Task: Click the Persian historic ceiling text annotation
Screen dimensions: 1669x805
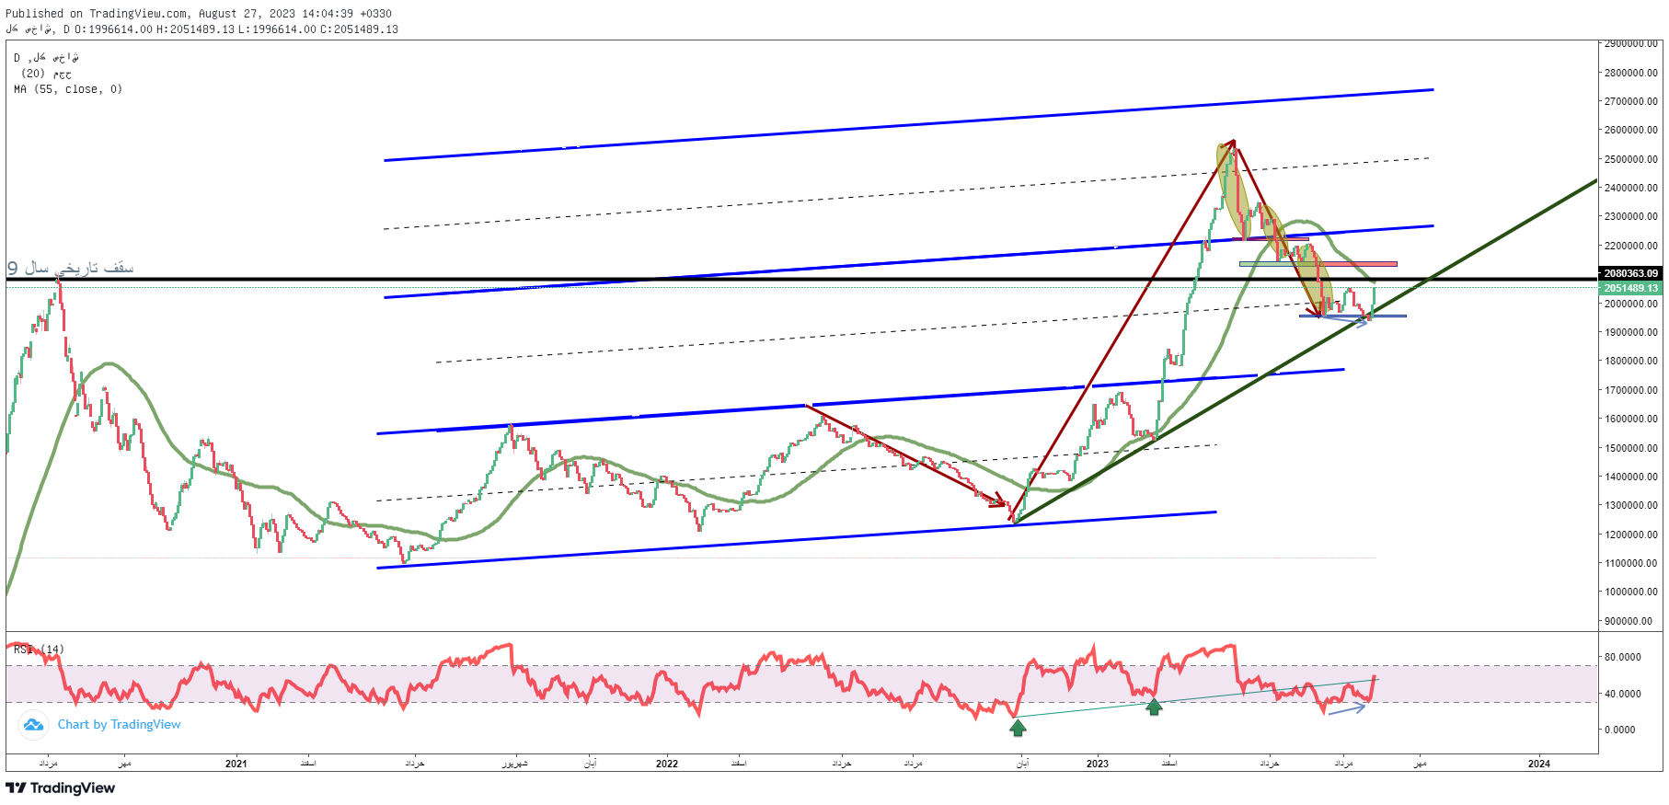Action: pos(71,268)
